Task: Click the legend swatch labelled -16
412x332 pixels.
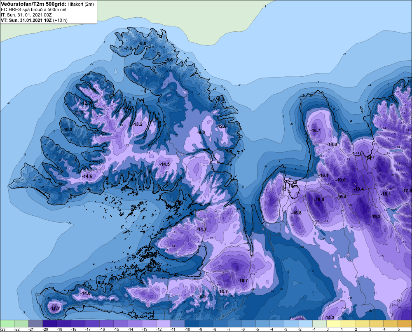Action: tap(106, 324)
